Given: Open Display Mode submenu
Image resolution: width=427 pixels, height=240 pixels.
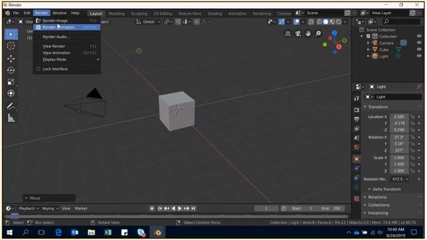Looking at the screenshot, I should click(67, 59).
